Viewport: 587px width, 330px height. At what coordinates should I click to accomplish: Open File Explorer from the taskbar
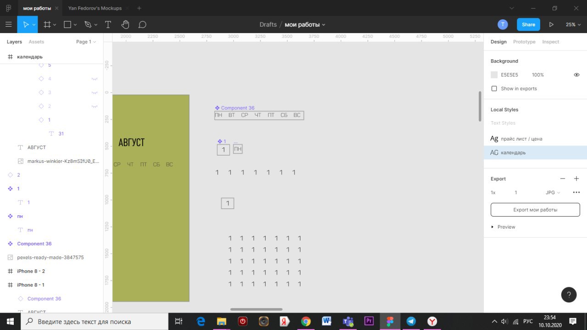222,321
